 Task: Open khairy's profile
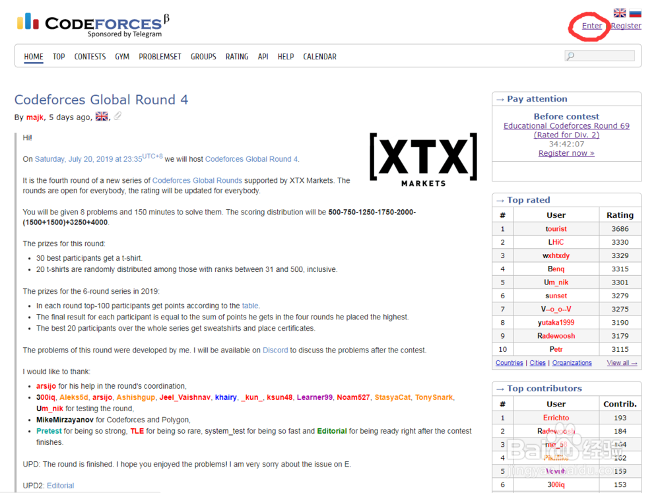pos(226,397)
